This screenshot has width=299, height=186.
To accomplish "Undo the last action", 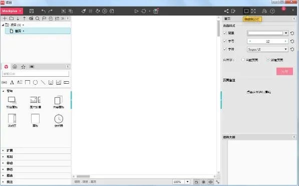I will [x=44, y=11].
